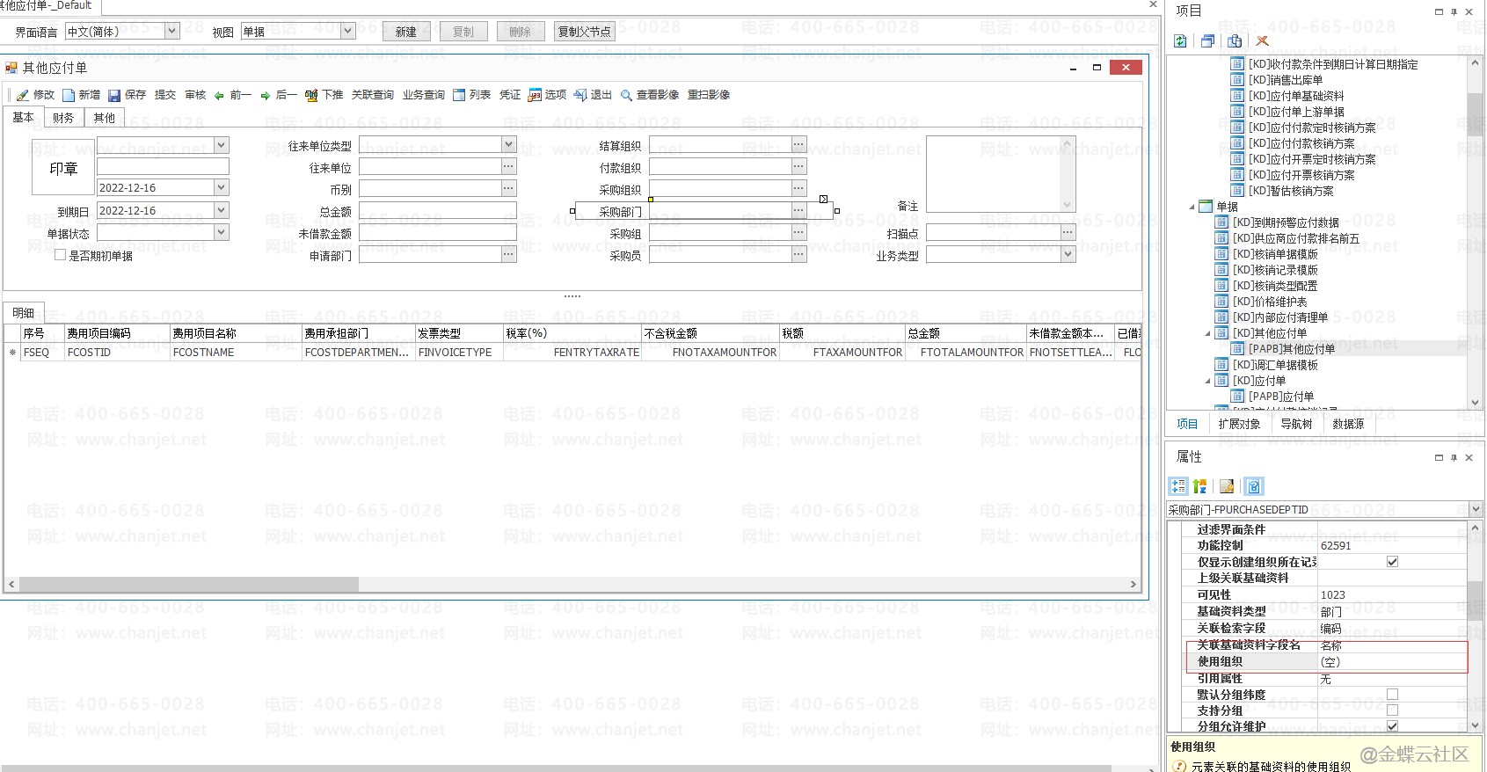The image size is (1487, 772).
Task: Open the 数据源 tab in project panel
Action: [1347, 424]
